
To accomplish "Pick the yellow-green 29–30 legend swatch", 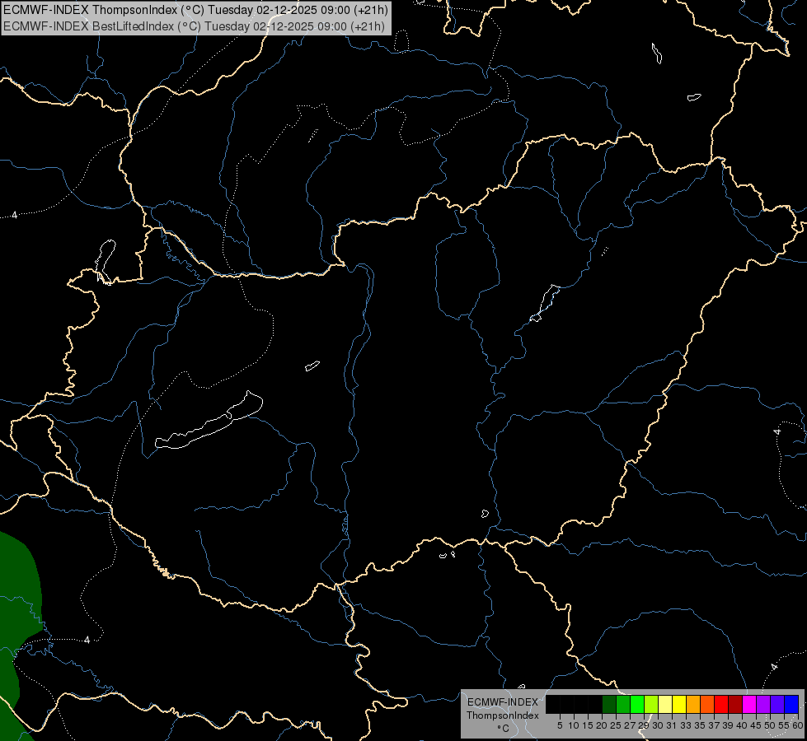I will 651,704.
